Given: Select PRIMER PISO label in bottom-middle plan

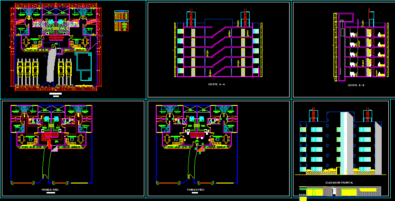Looking at the screenshot, I should (x=195, y=190).
